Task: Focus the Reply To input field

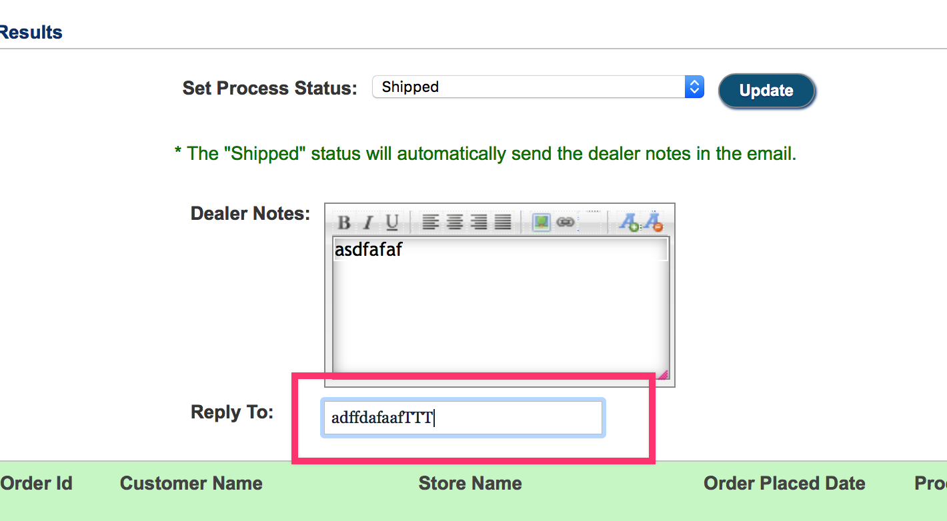Action: pyautogui.click(x=463, y=418)
